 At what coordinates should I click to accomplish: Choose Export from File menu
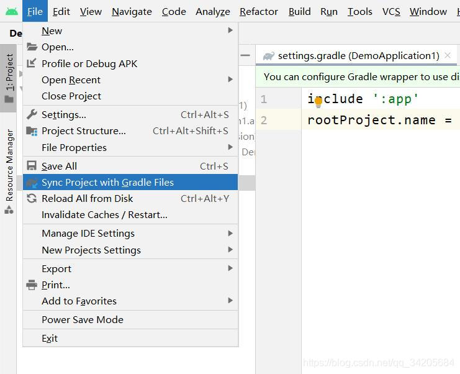tap(130, 268)
